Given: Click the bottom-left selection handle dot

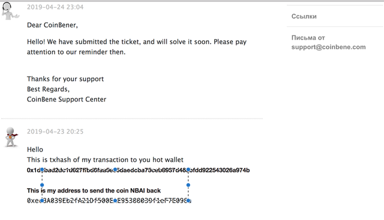Looking at the screenshot, I should [42, 201].
